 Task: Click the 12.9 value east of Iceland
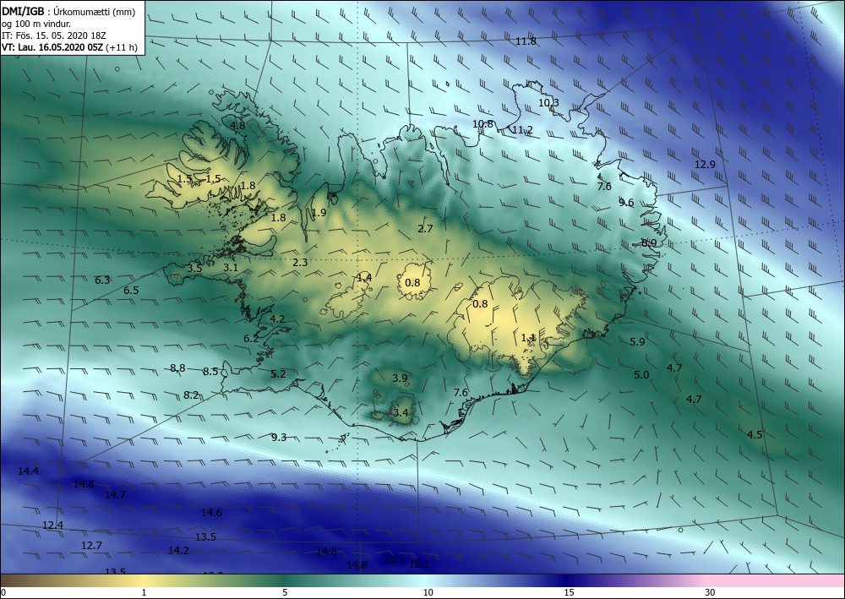point(705,164)
